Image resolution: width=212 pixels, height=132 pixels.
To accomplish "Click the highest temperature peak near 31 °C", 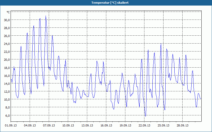I will pos(46,16).
